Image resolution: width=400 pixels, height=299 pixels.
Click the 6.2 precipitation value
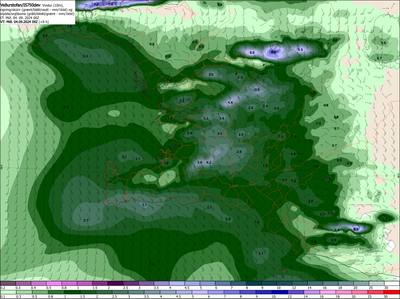click(252, 52)
